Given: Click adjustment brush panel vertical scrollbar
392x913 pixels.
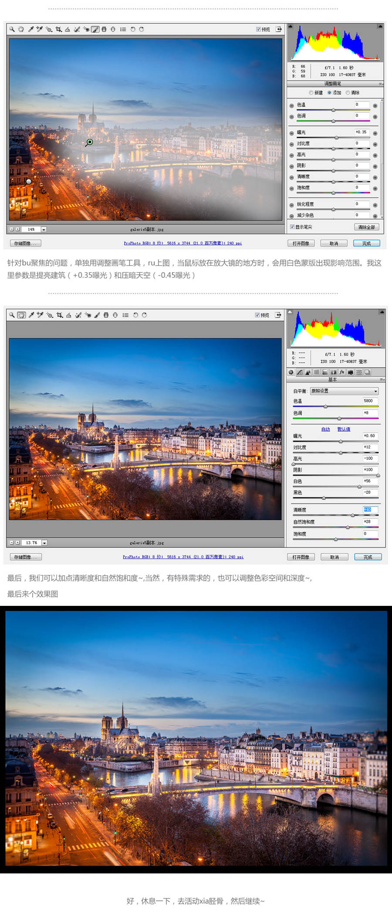Looking at the screenshot, I should (x=382, y=159).
